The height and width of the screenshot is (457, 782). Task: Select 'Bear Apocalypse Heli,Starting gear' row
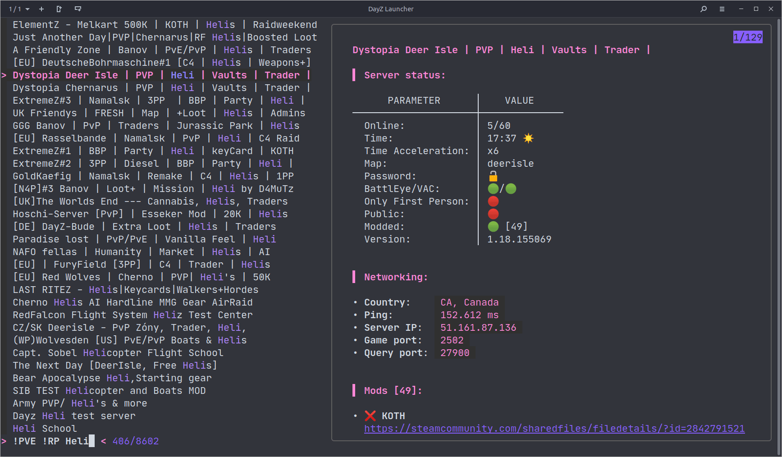[x=112, y=378]
